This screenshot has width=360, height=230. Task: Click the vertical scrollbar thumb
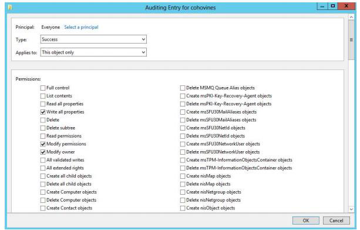(x=351, y=40)
